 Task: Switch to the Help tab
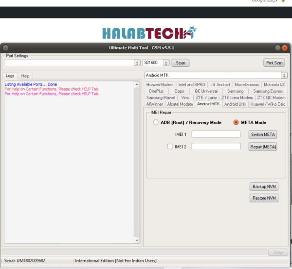[25, 76]
